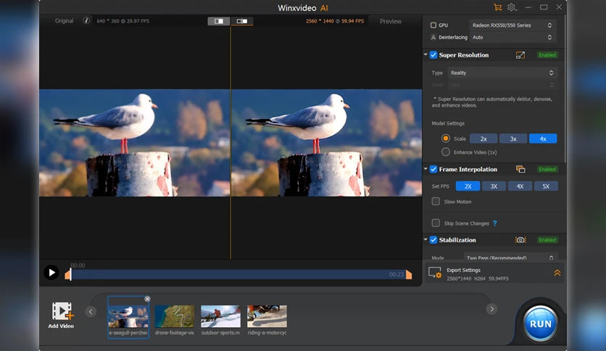Uncheck the Super Resolution checkbox
This screenshot has height=351, width=606.
(433, 55)
